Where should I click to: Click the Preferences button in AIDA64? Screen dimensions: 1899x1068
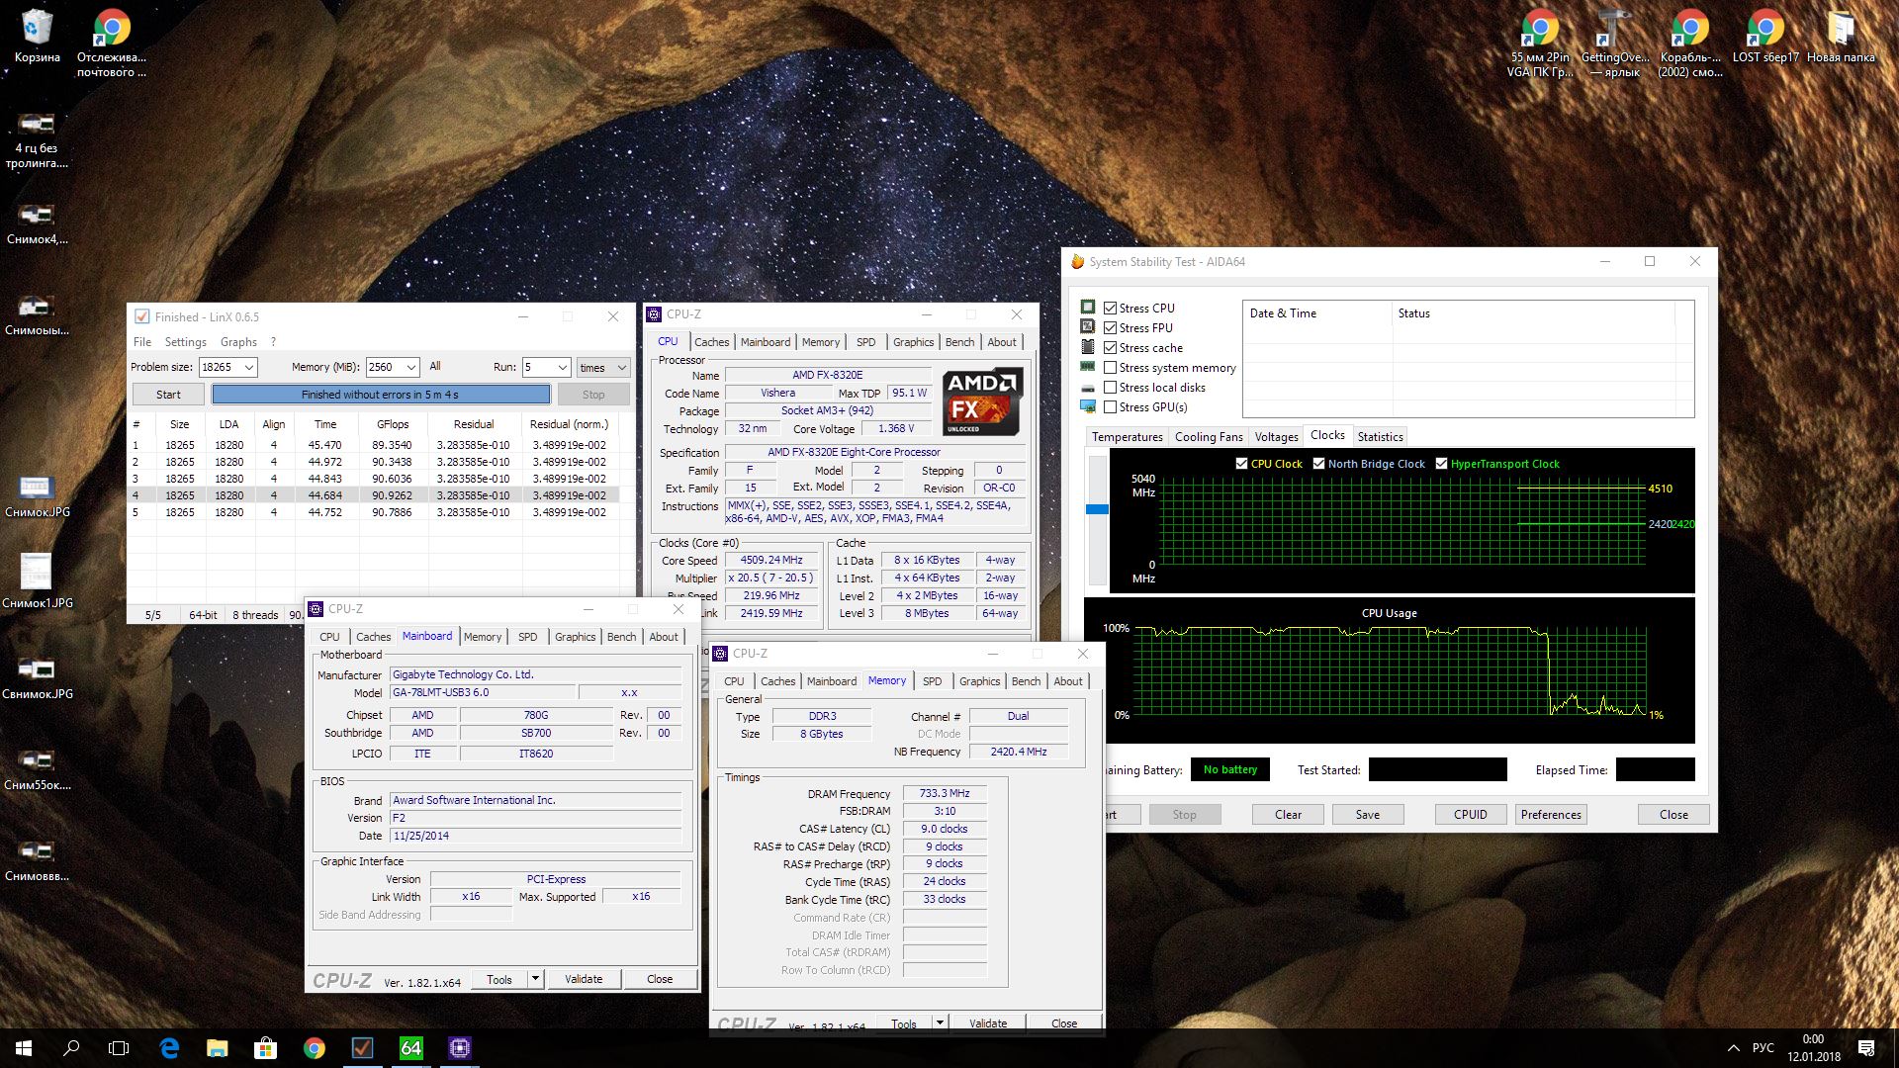pyautogui.click(x=1550, y=815)
